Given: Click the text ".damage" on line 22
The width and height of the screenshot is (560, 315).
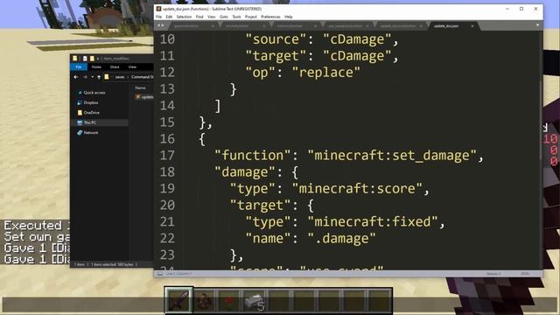Looking at the screenshot, I should pos(341,239).
